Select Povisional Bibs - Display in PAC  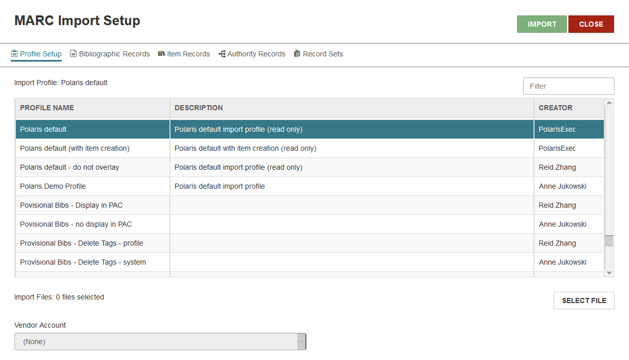pyautogui.click(x=310, y=205)
